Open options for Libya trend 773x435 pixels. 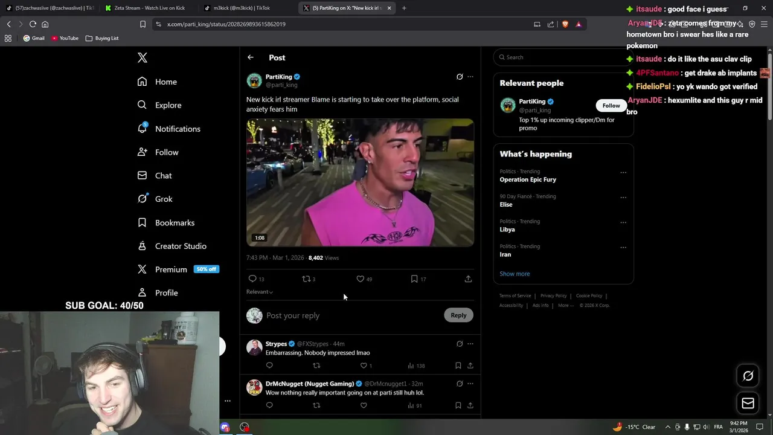(x=623, y=222)
